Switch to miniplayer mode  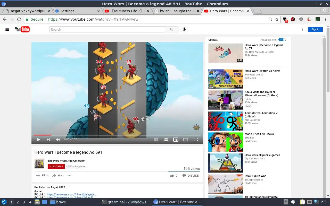coord(176,140)
